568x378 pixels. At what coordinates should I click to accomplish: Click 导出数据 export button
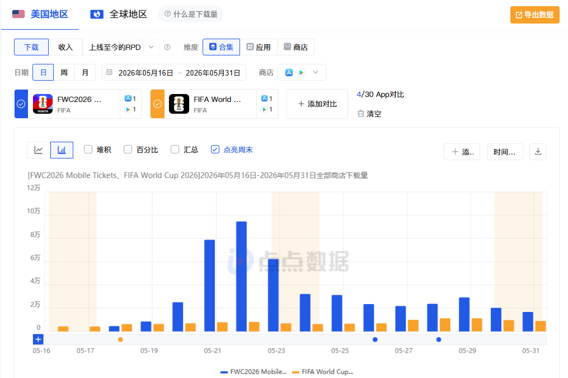pyautogui.click(x=534, y=15)
